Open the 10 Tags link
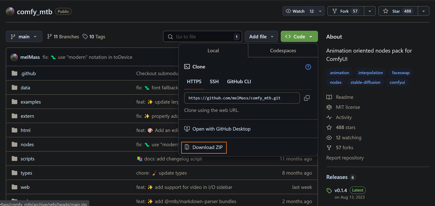 pos(94,37)
